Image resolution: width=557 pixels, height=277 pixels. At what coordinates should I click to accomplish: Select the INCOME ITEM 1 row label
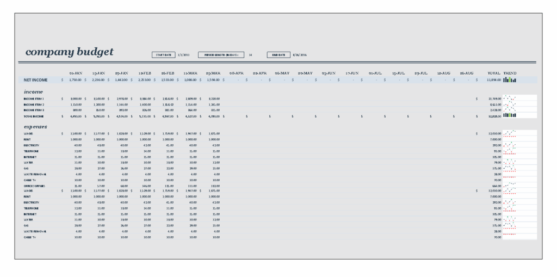[34, 99]
